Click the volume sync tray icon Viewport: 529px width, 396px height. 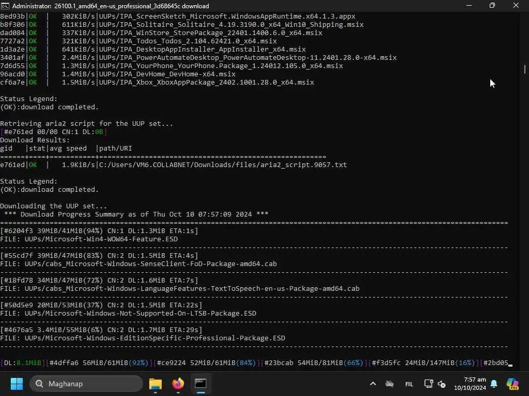pyautogui.click(x=442, y=384)
